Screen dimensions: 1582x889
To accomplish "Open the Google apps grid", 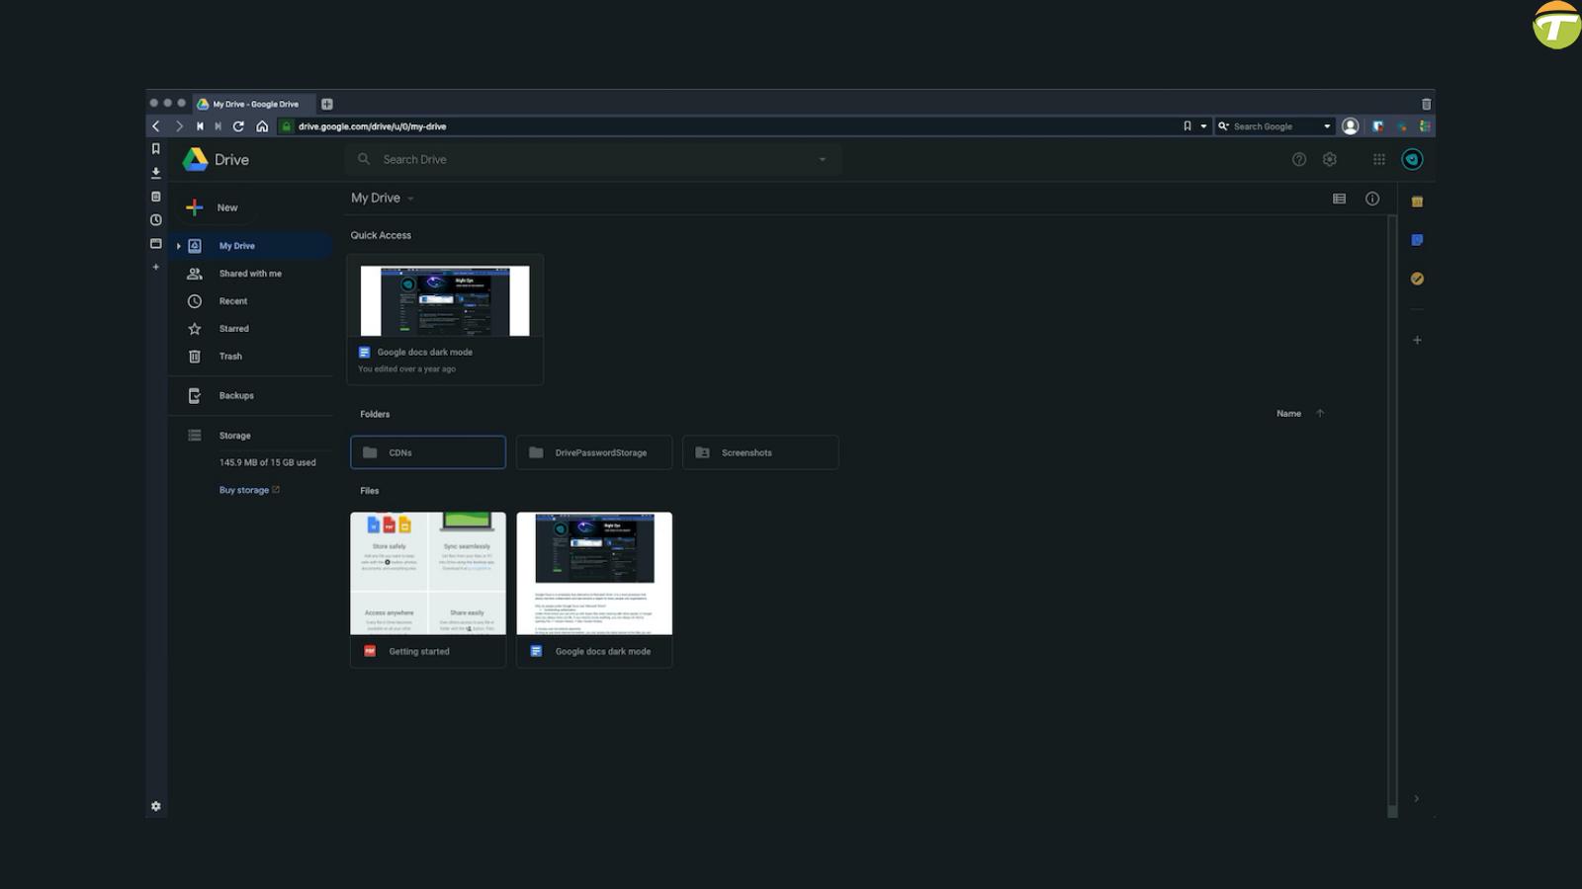I will (x=1379, y=159).
